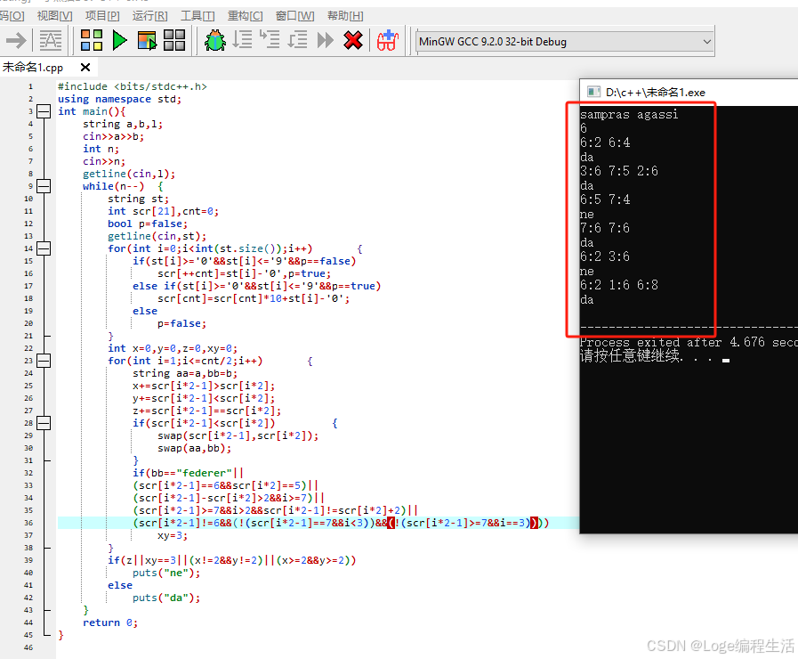Click the console window's title bar icon
The width and height of the screenshot is (798, 659).
pos(593,92)
